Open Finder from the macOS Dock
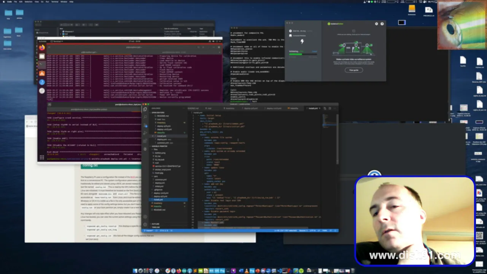 click(135, 271)
